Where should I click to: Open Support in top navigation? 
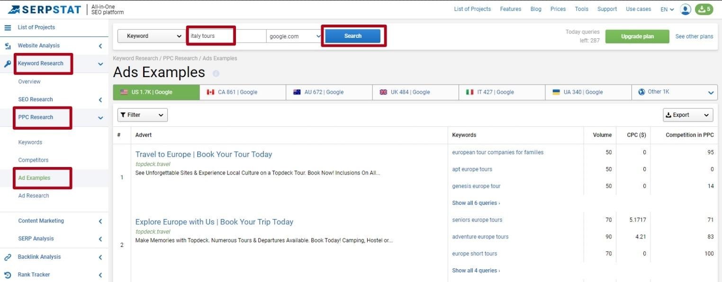pyautogui.click(x=607, y=9)
